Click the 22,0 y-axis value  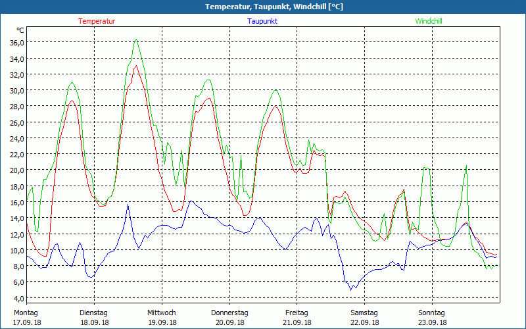(17, 155)
